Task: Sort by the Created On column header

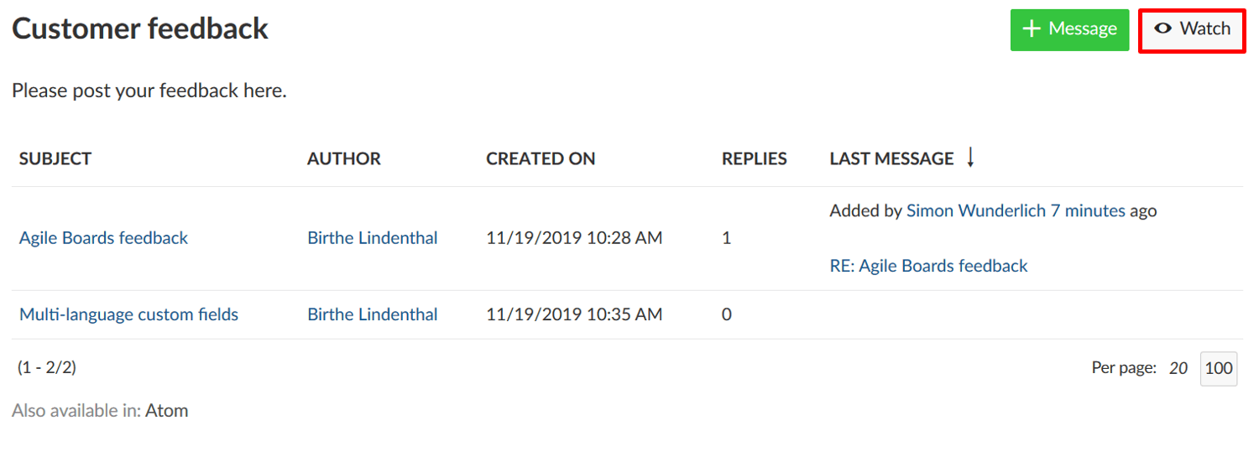Action: (540, 158)
